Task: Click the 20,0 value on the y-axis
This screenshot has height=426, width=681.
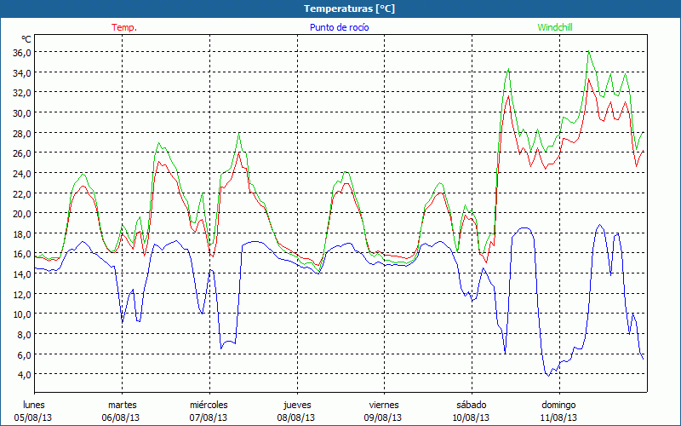Action: click(x=21, y=213)
